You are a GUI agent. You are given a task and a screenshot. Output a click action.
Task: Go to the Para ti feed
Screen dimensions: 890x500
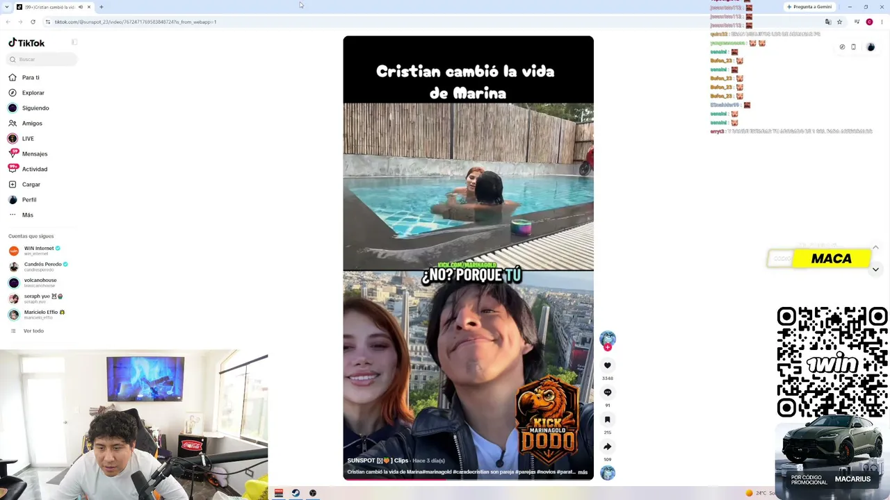pyautogui.click(x=31, y=77)
